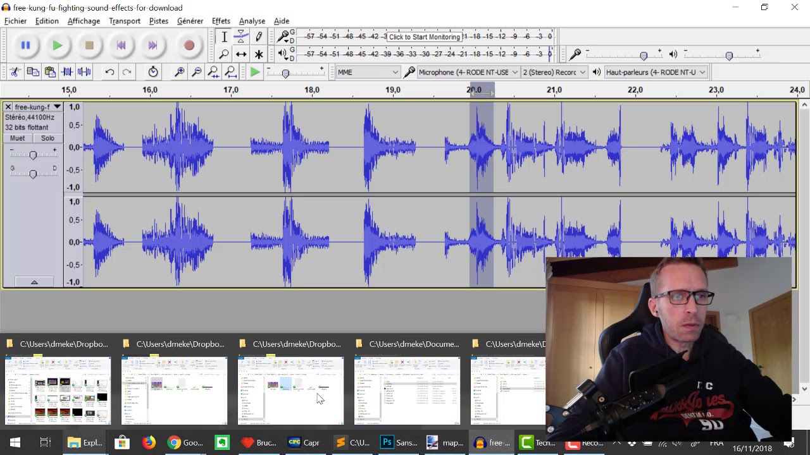Cut the selection with the scissors icon
Screen dimensions: 810x455
click(x=15, y=72)
